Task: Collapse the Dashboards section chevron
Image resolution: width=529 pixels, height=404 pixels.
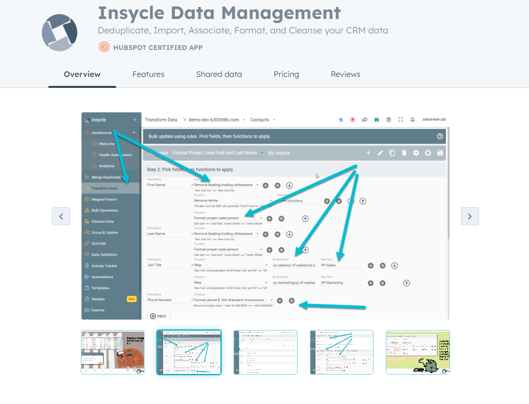Action: (134, 133)
